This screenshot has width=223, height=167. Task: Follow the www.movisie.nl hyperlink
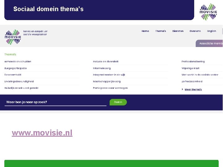42,133
